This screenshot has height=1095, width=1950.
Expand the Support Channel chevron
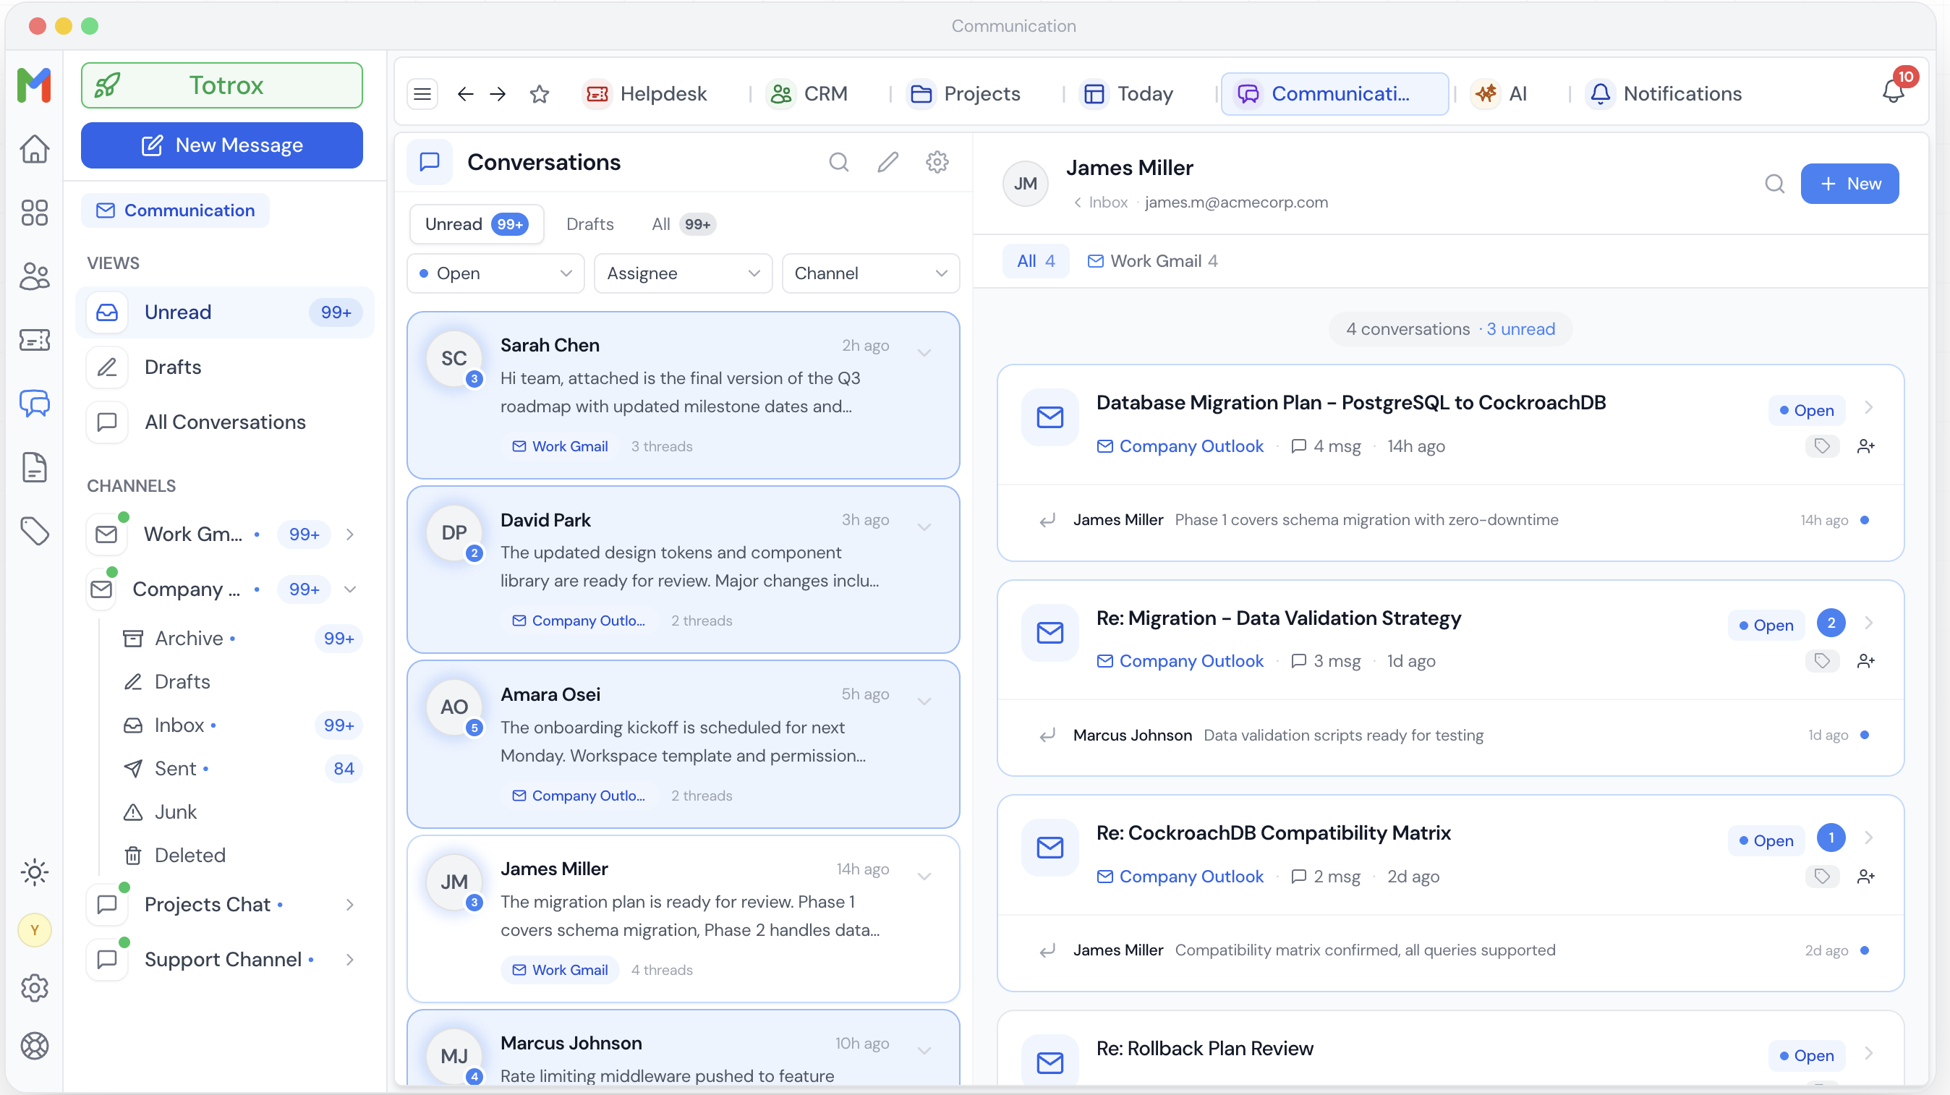click(x=350, y=960)
